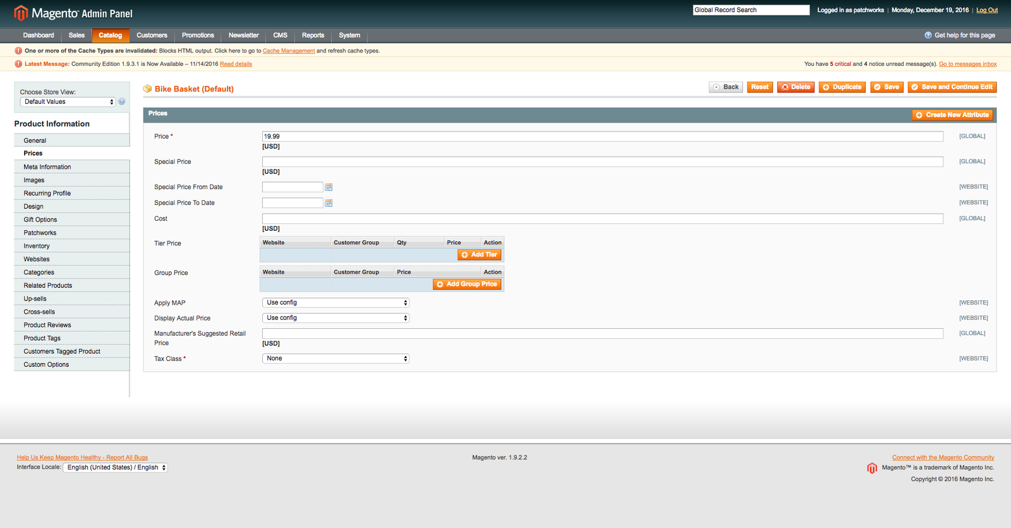1011x528 pixels.
Task: Click Save and Continue Edit
Action: [x=952, y=87]
